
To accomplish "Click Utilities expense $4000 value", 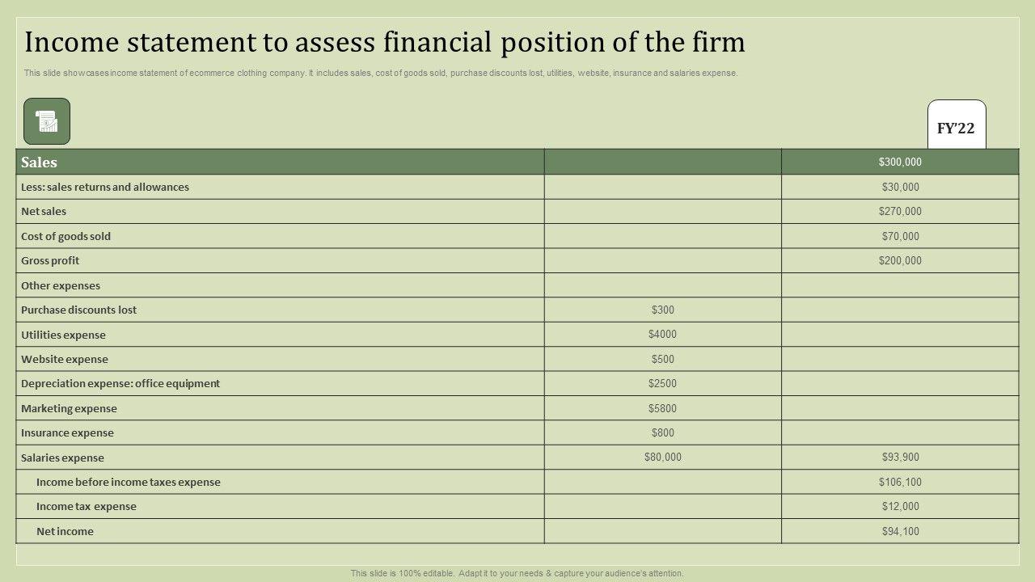I will [x=662, y=334].
